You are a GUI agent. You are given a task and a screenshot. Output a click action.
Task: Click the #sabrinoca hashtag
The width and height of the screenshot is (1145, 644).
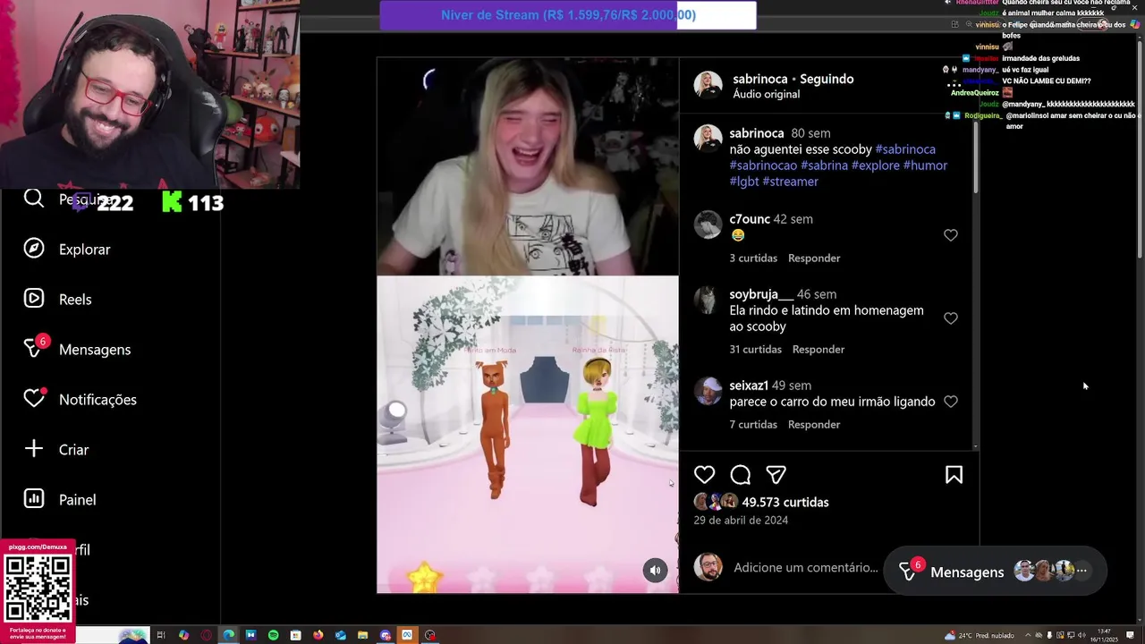pyautogui.click(x=905, y=149)
